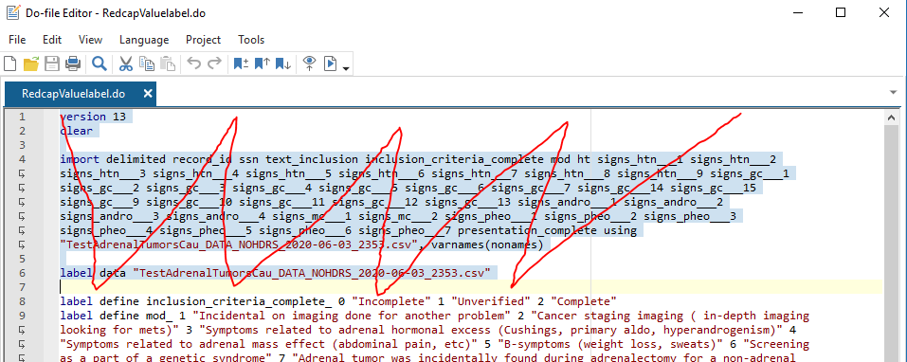Open the Project menu

point(203,40)
